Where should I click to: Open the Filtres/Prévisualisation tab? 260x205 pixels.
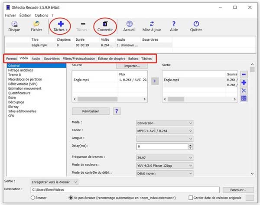point(79,59)
